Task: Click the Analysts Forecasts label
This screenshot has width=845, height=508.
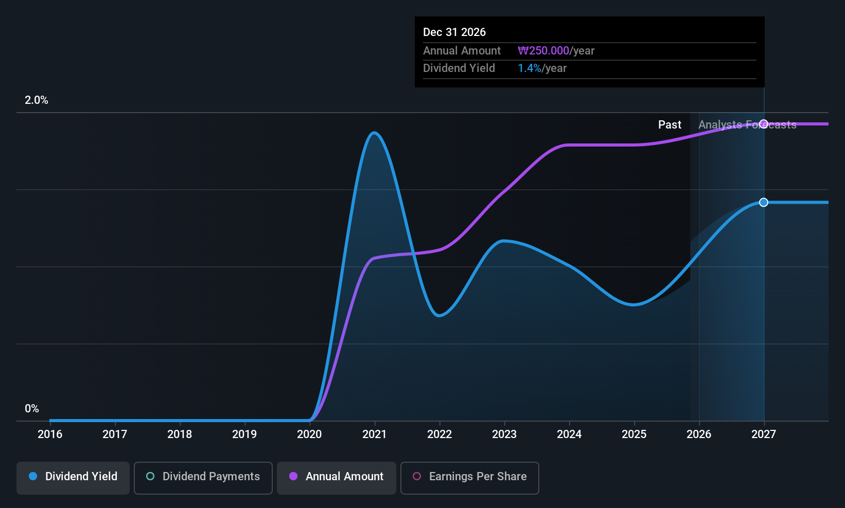Action: 747,125
